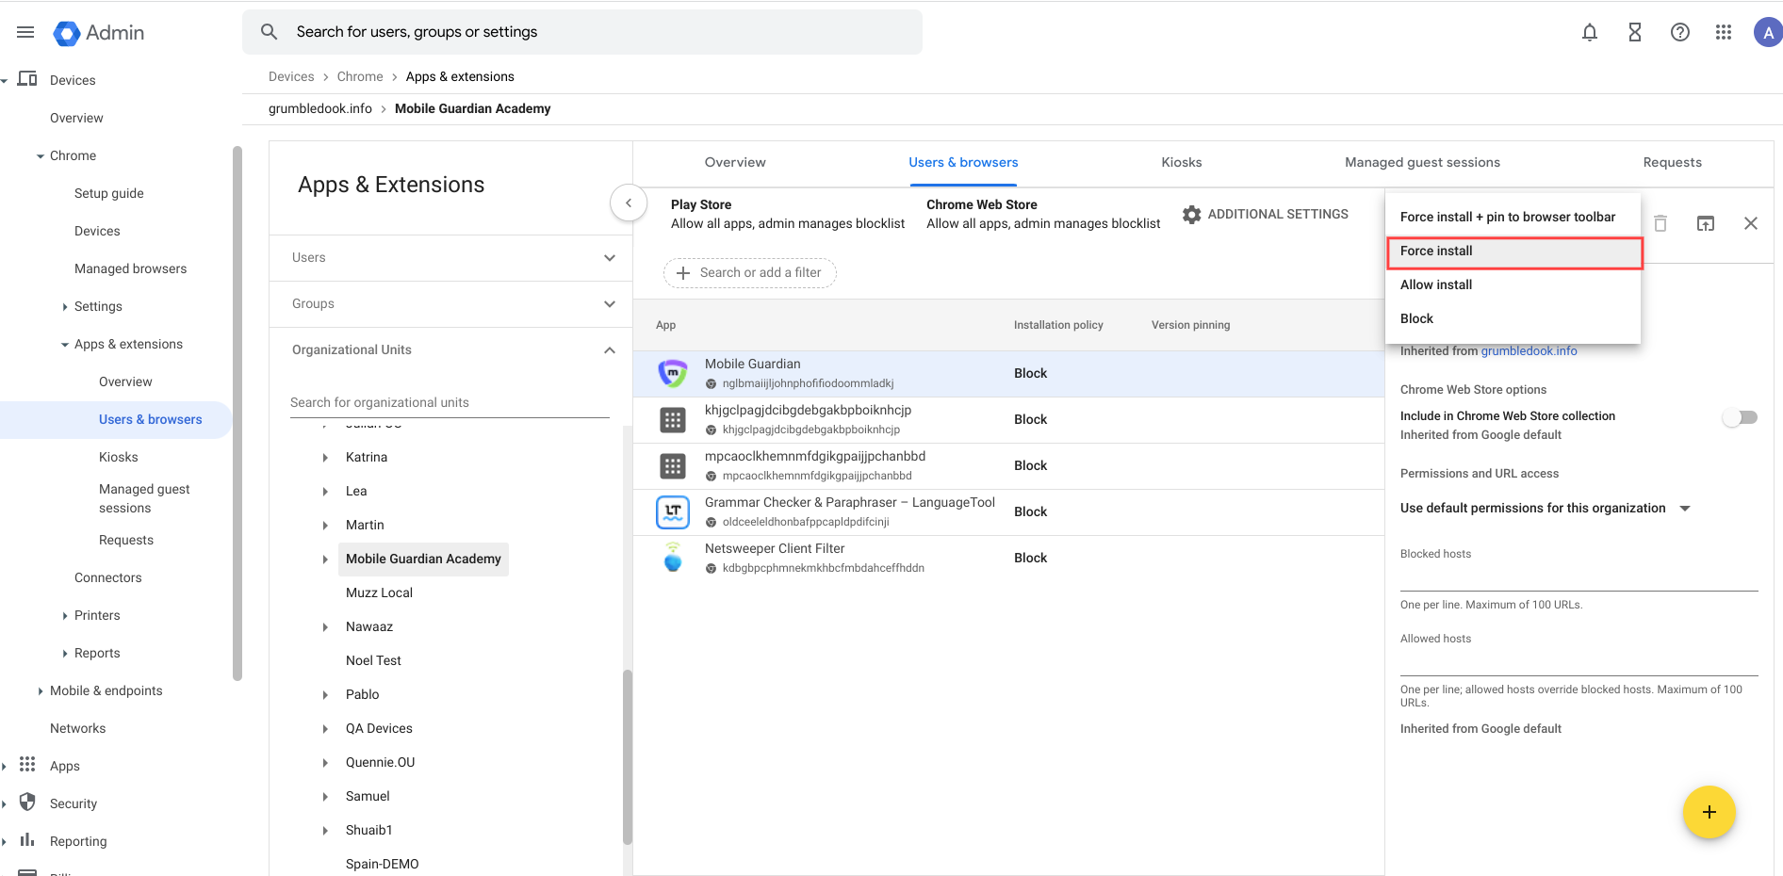Click the yellow add app plus button
Viewport: 1783px width, 876px height.
coord(1709,812)
